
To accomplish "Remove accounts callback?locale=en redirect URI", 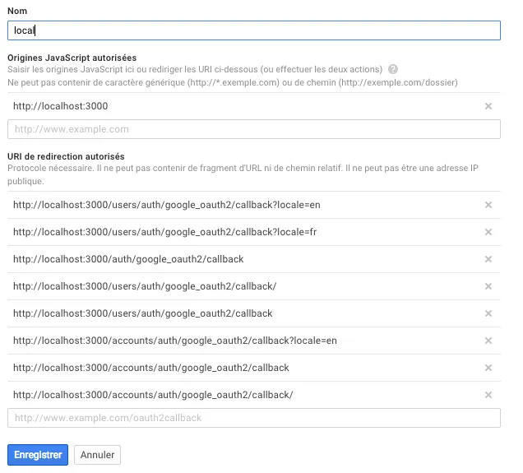I will (x=488, y=341).
